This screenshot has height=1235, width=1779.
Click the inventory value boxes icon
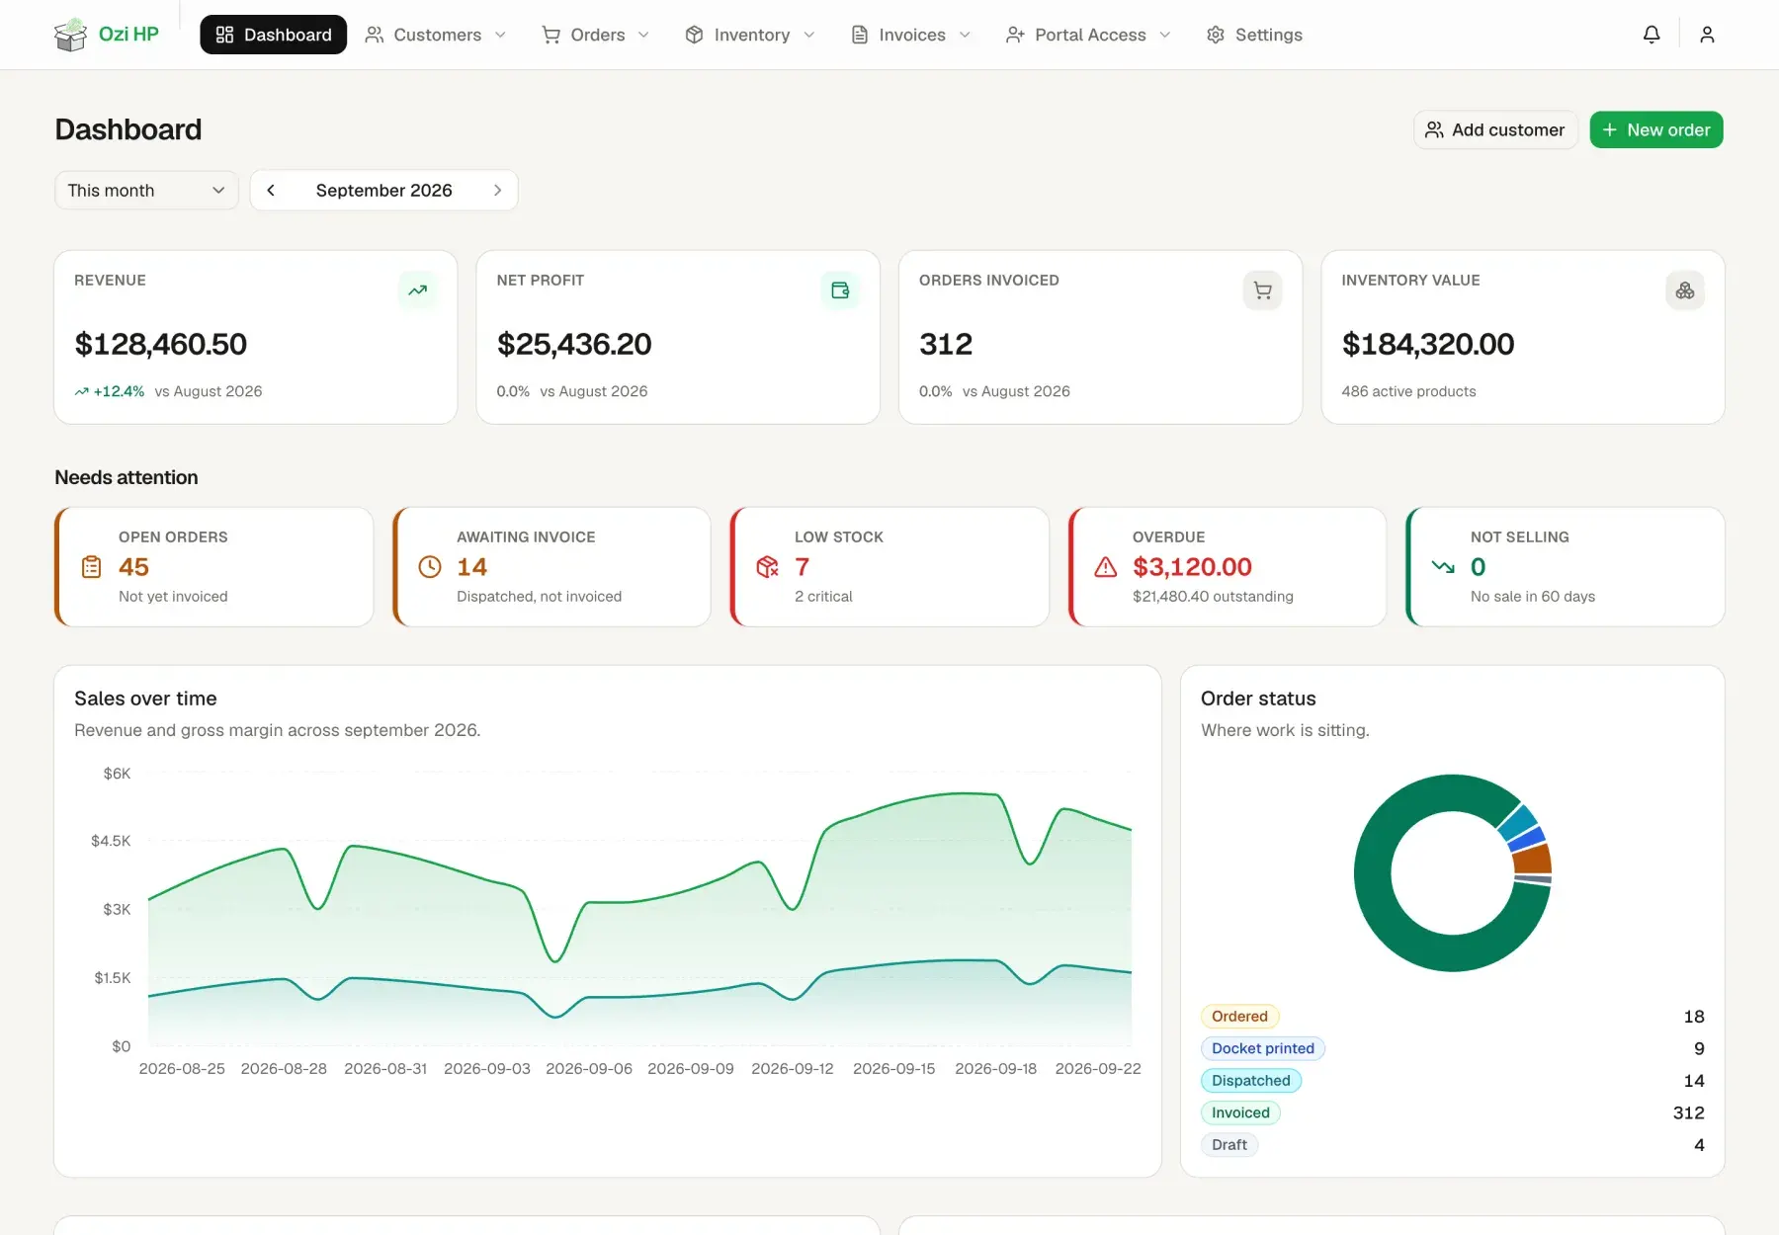tap(1685, 290)
